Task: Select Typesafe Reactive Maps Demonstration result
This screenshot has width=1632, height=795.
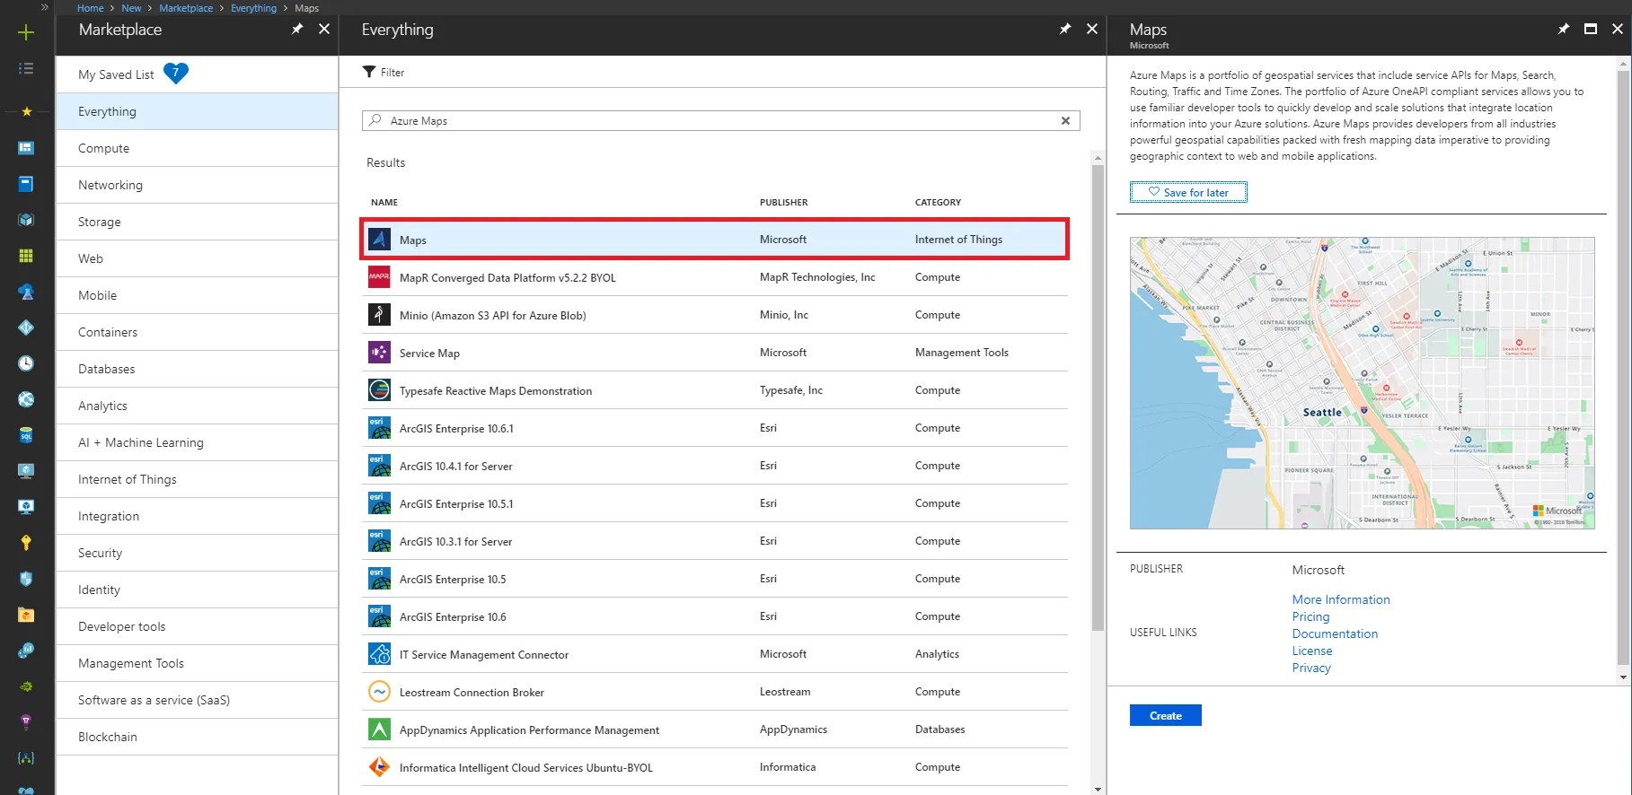Action: click(715, 390)
